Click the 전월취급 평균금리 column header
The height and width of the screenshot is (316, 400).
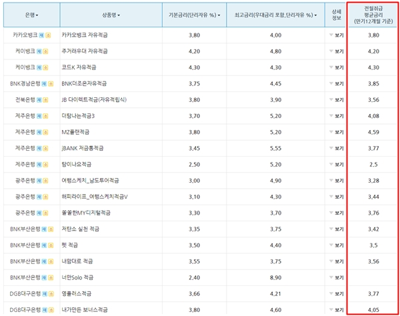pyautogui.click(x=373, y=15)
